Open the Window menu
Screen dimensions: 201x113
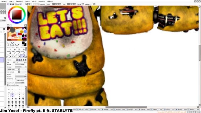(x=42, y=1)
